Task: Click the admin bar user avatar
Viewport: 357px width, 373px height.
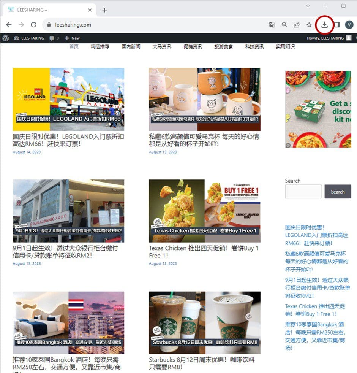Action: (x=349, y=38)
